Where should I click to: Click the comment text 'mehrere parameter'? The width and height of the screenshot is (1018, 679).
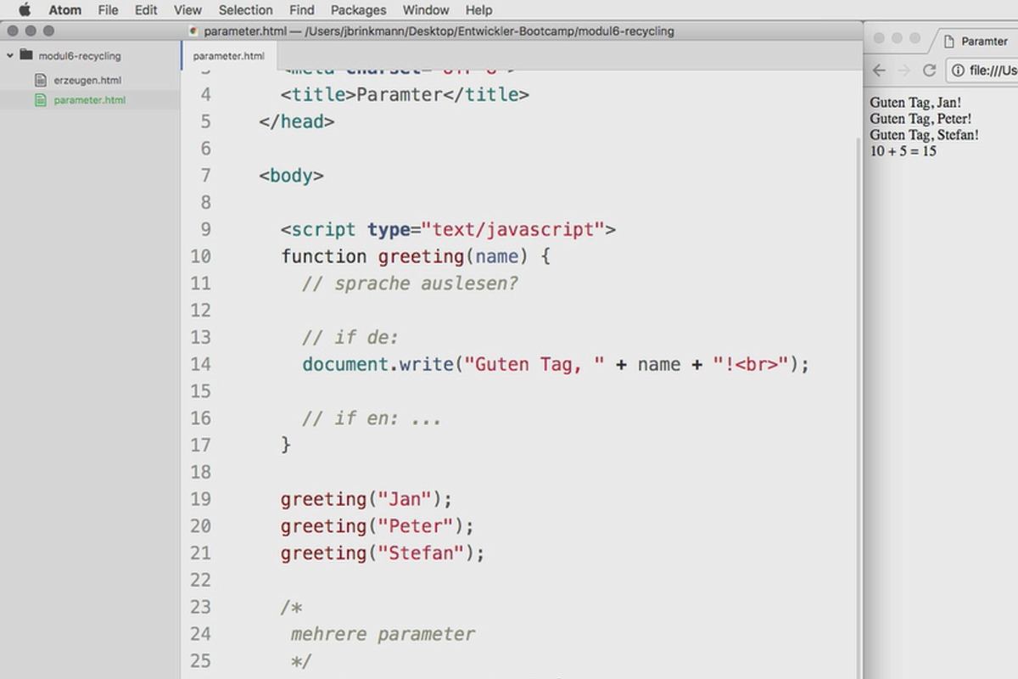pos(383,634)
